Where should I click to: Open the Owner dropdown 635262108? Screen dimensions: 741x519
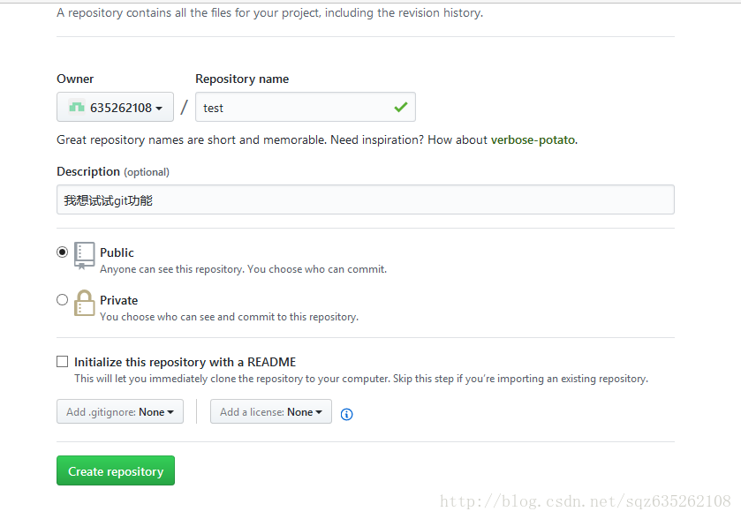[116, 108]
